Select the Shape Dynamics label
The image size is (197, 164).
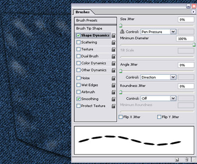tap(95, 35)
